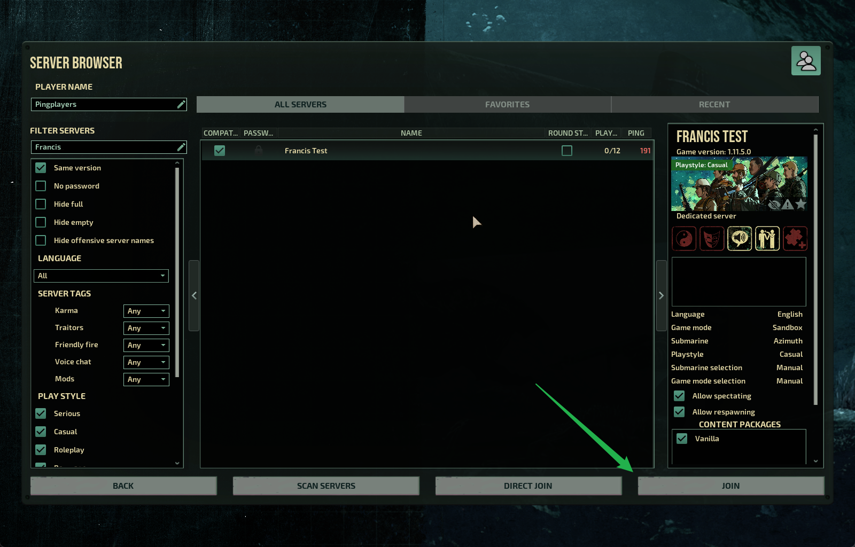This screenshot has width=855, height=547.
Task: Click the Voice chat speaker tag icon
Action: [740, 239]
